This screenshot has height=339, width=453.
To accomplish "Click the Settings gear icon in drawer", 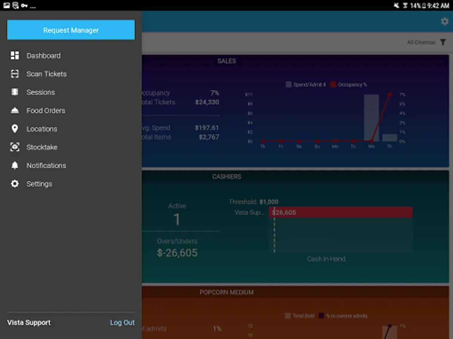I will coord(15,184).
